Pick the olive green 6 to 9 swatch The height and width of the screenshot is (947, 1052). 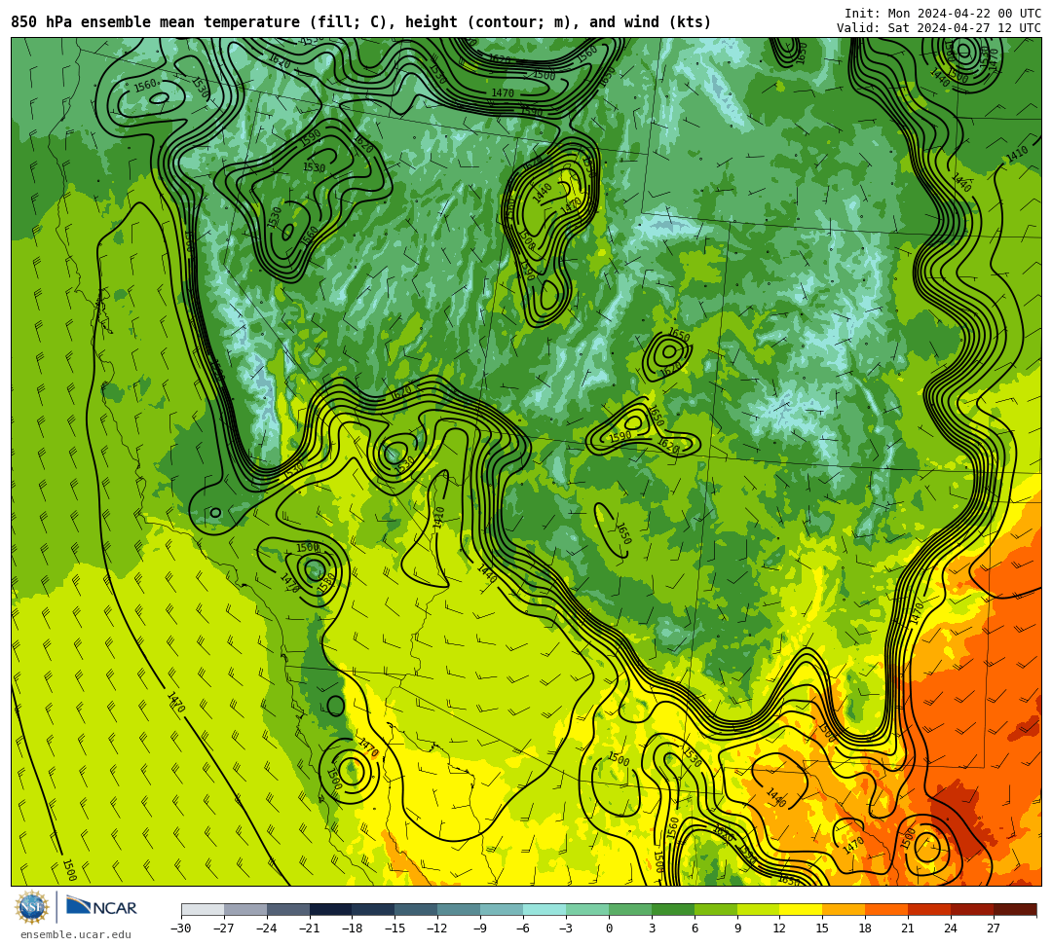(x=716, y=909)
